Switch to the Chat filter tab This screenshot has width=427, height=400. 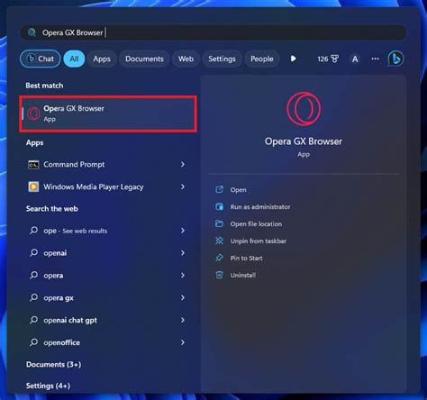41,59
